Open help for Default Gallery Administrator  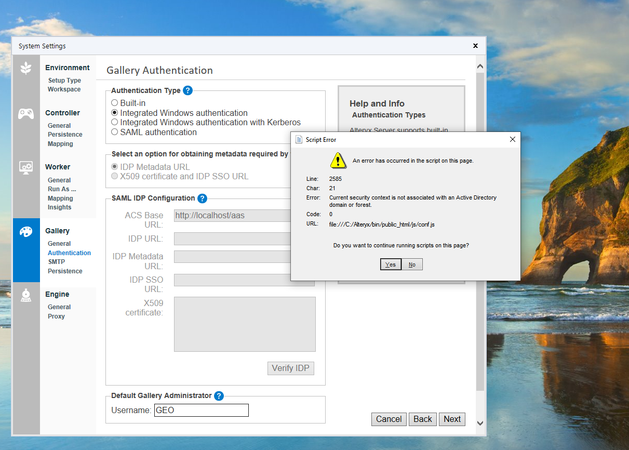219,395
